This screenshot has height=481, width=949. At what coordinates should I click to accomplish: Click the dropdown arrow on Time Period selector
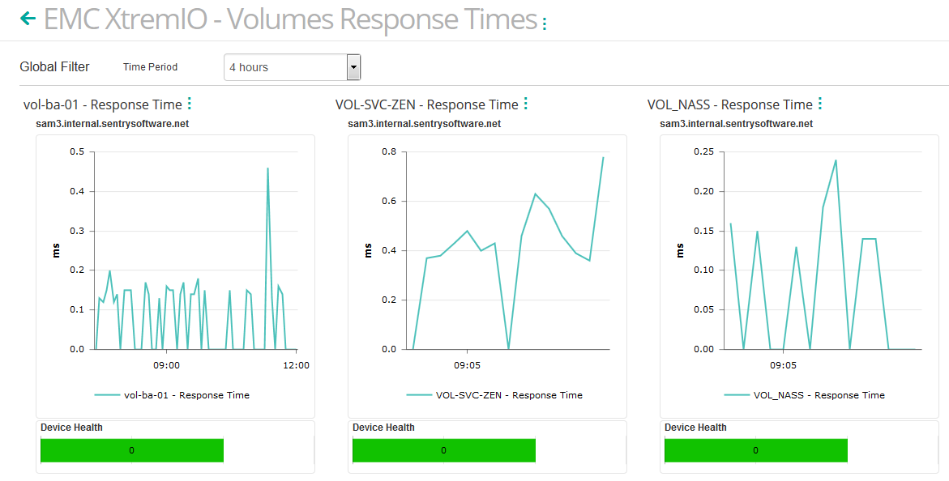[351, 67]
